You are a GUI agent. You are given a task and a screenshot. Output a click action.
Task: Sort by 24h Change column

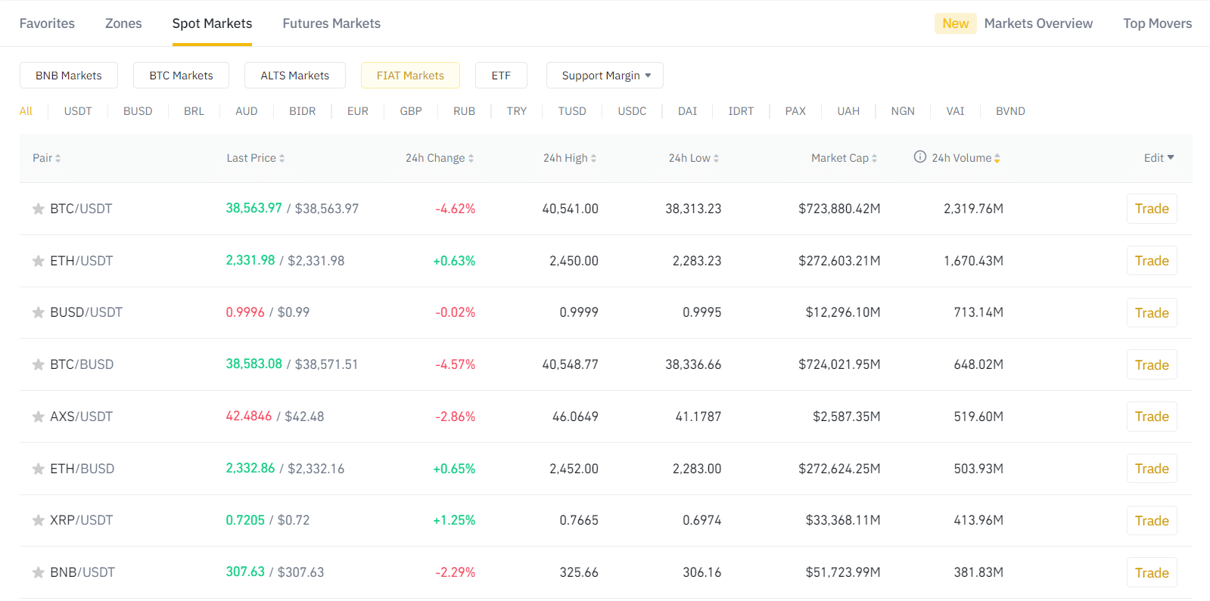pos(440,158)
